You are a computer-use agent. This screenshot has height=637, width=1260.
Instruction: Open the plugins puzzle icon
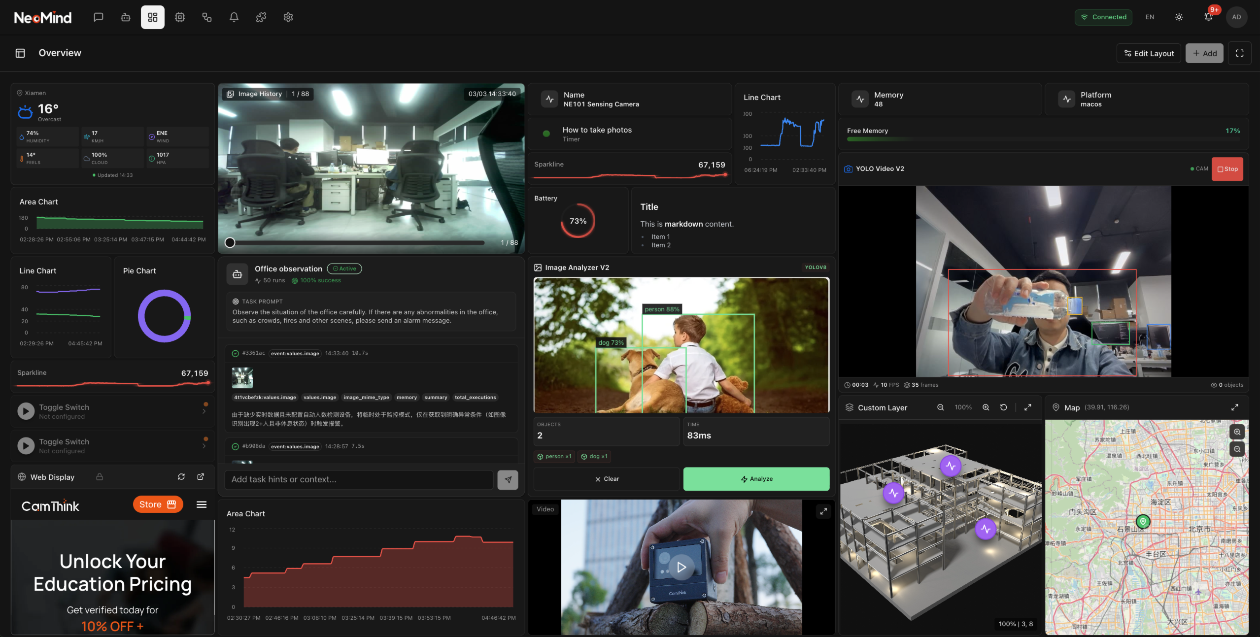pos(261,17)
